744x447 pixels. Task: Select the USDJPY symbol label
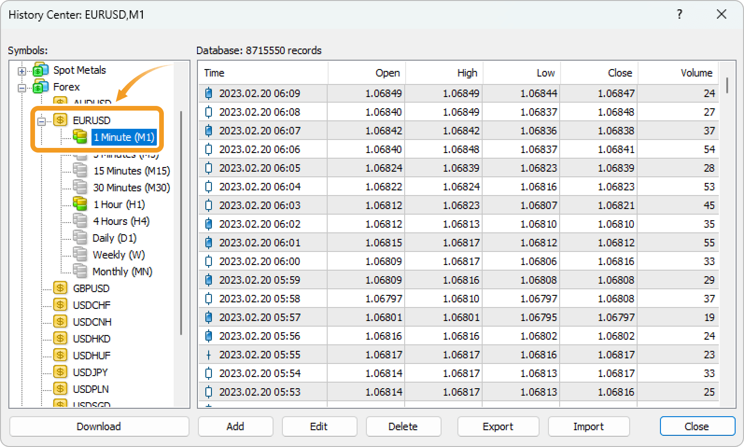[x=90, y=372]
